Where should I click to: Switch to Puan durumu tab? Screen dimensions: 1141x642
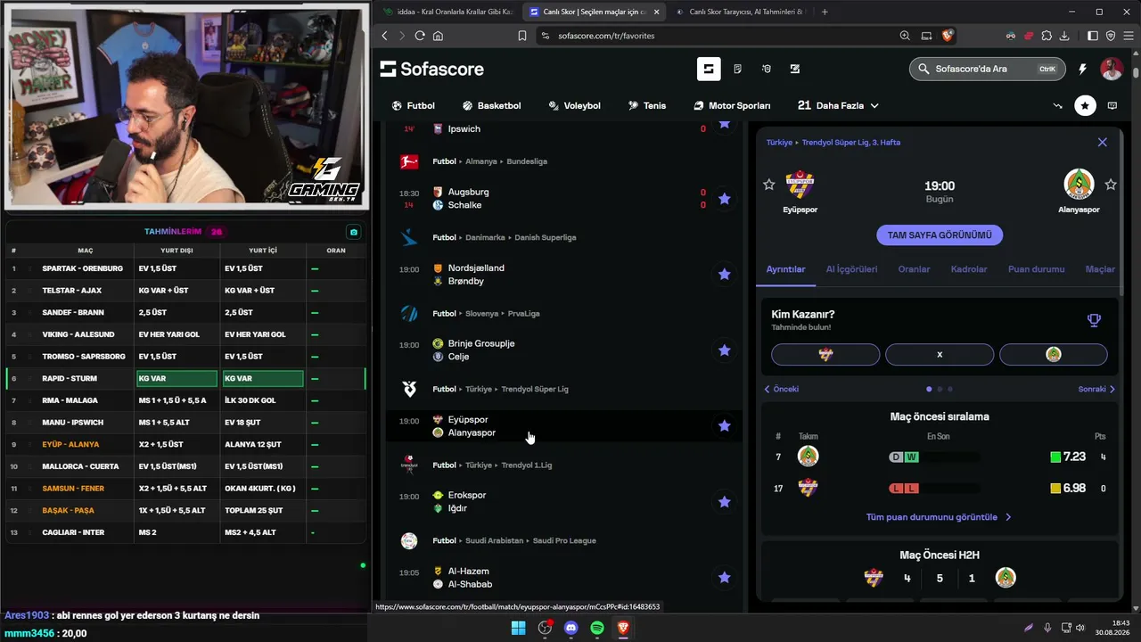pos(1036,269)
